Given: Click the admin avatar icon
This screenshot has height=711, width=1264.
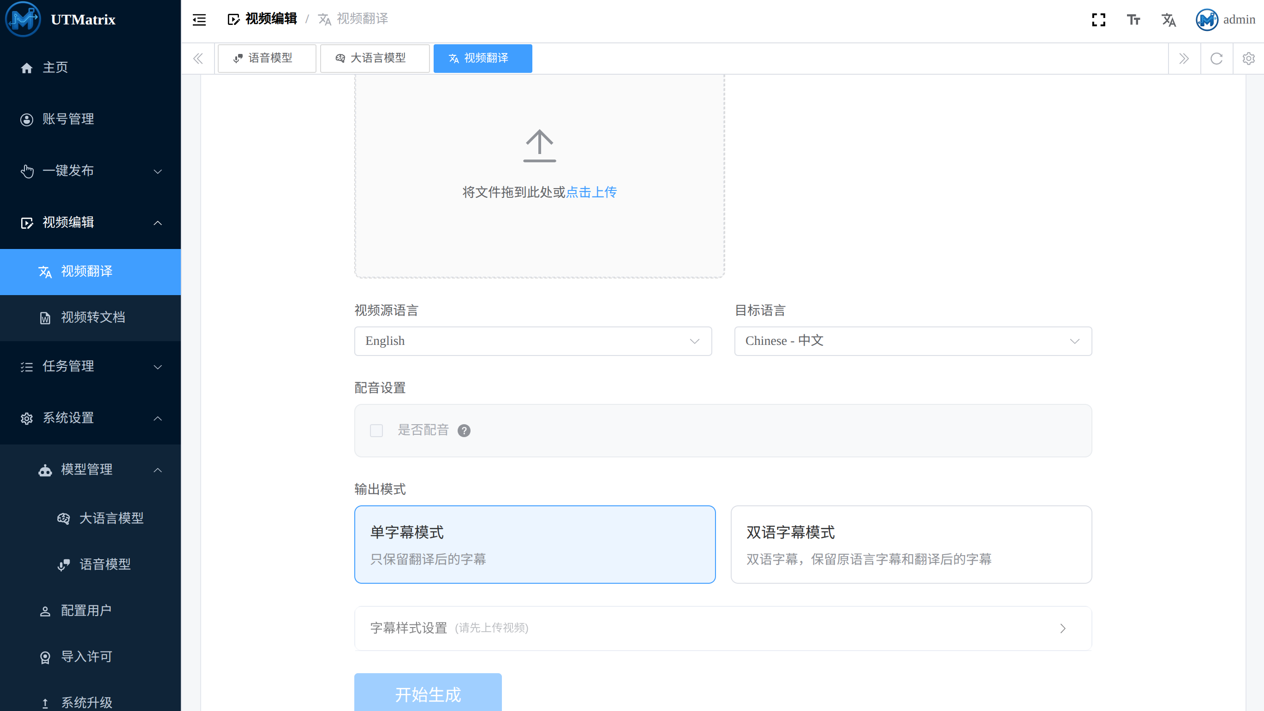Looking at the screenshot, I should pyautogui.click(x=1207, y=20).
